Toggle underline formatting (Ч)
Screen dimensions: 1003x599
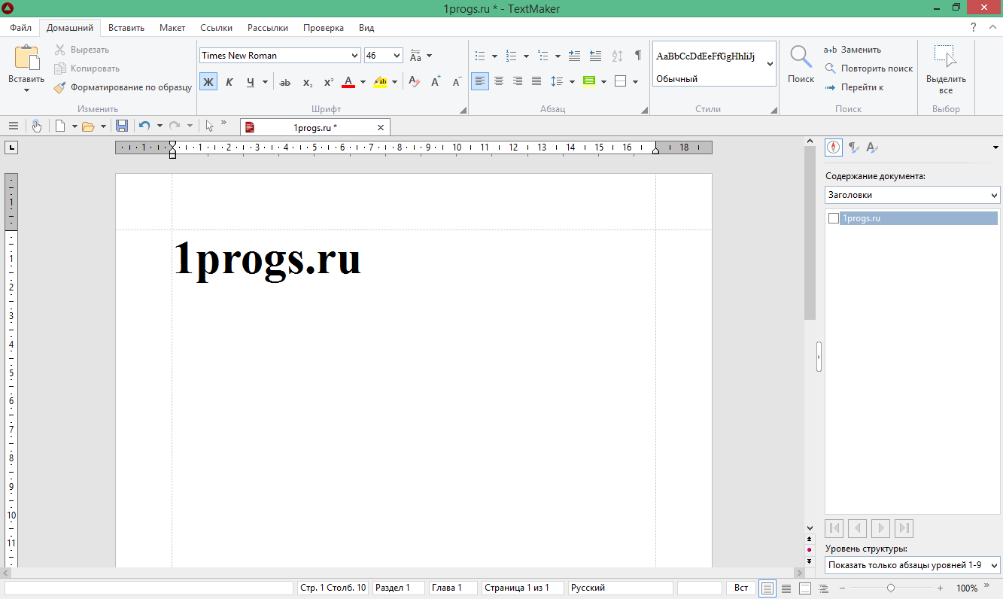(x=251, y=81)
